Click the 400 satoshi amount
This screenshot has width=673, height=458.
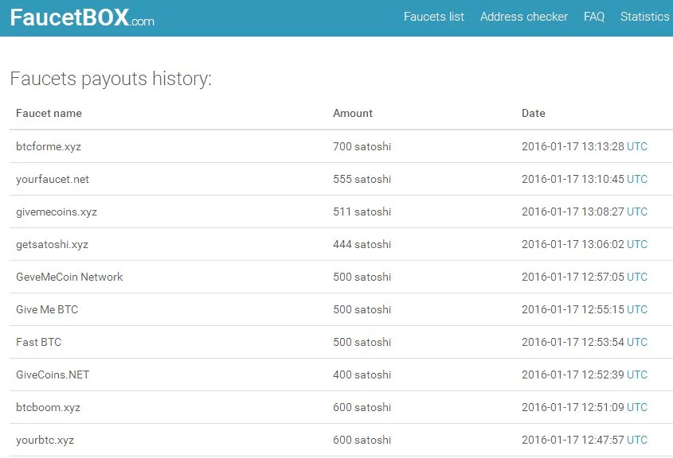pyautogui.click(x=362, y=375)
